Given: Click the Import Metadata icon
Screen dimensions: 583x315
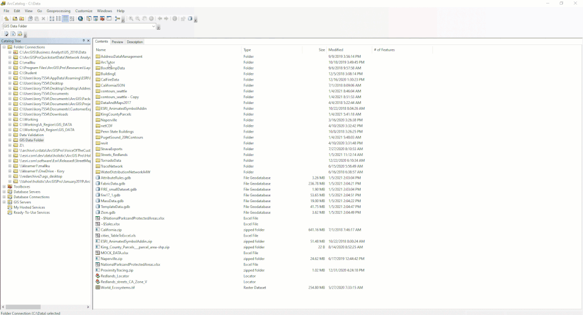Looking at the screenshot, I should pos(20,34).
